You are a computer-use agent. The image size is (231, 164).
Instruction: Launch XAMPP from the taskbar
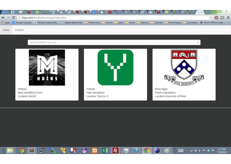pyautogui.click(x=95, y=150)
